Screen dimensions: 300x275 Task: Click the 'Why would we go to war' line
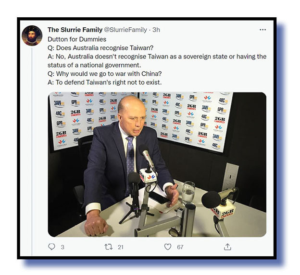pyautogui.click(x=105, y=74)
